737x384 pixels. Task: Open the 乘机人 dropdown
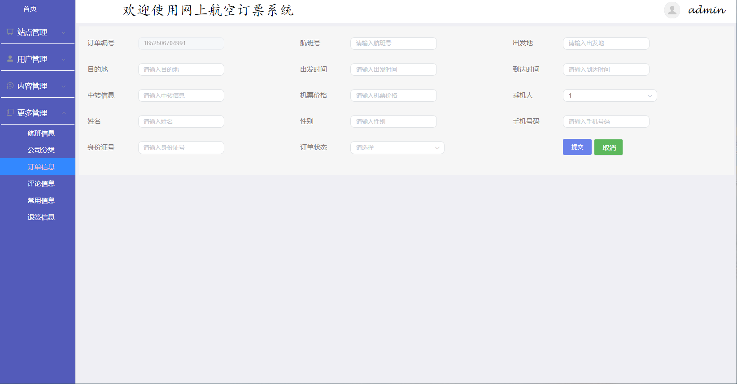(x=609, y=95)
